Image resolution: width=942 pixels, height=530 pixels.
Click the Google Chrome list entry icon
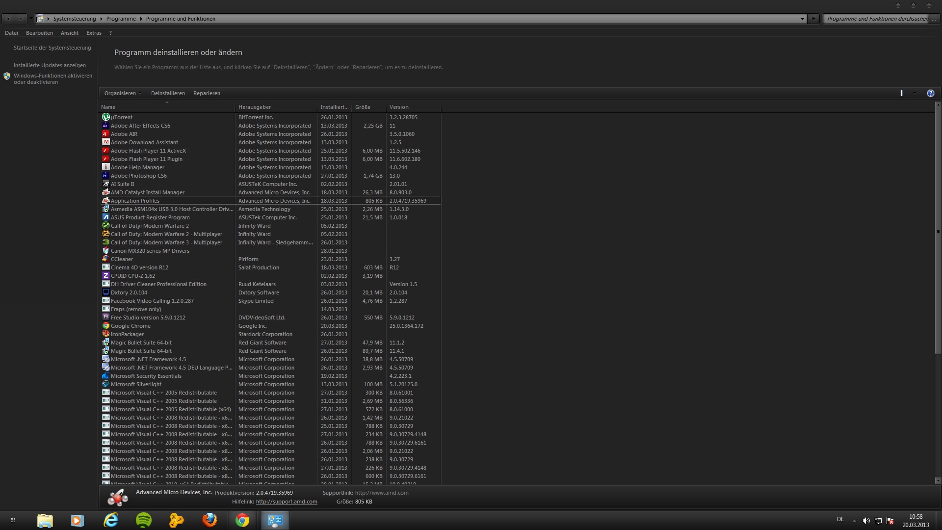pos(105,326)
